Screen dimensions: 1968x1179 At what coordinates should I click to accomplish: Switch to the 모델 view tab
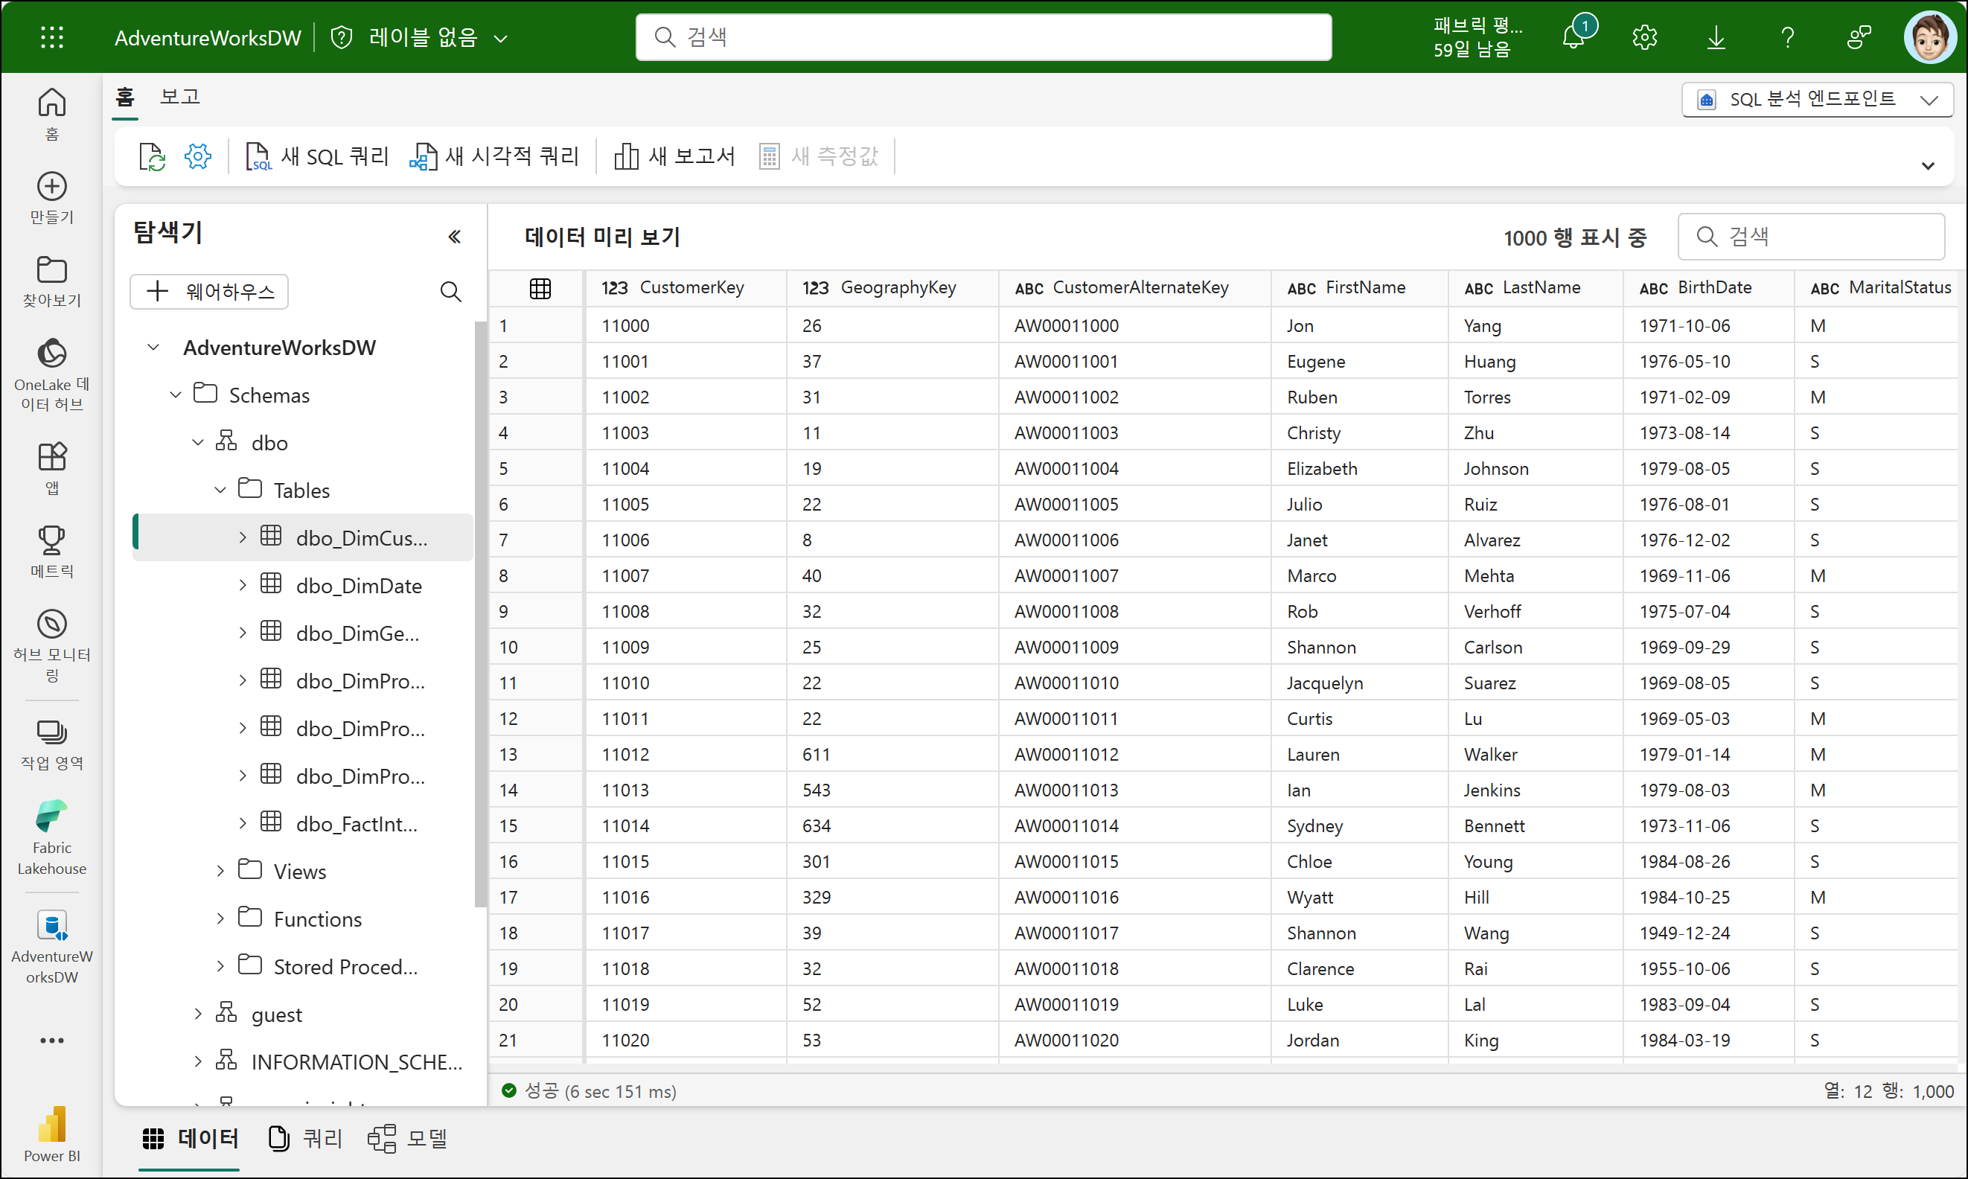click(x=409, y=1139)
